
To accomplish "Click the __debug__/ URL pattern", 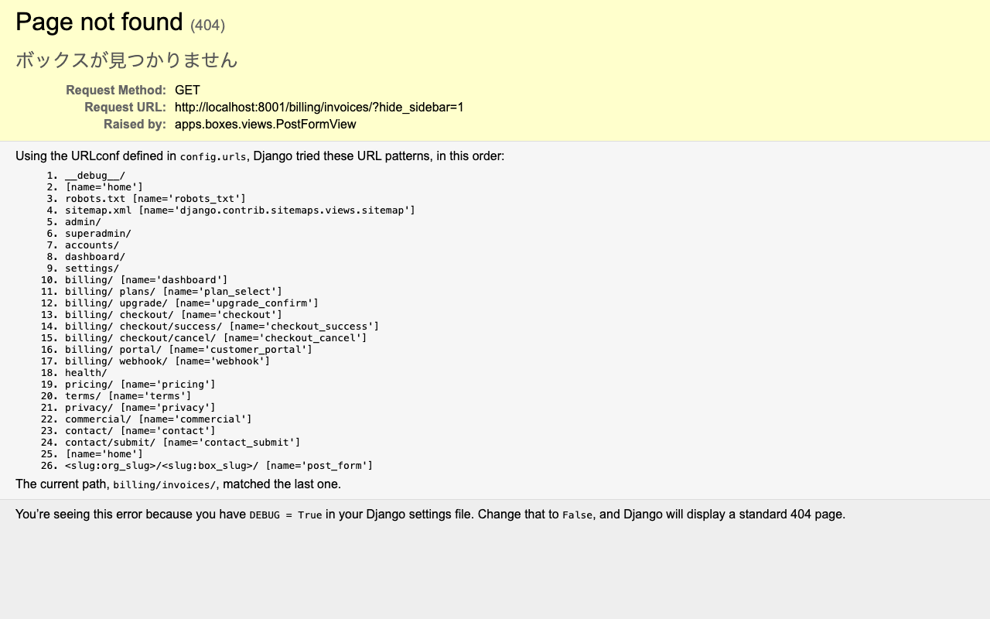I will tap(95, 176).
